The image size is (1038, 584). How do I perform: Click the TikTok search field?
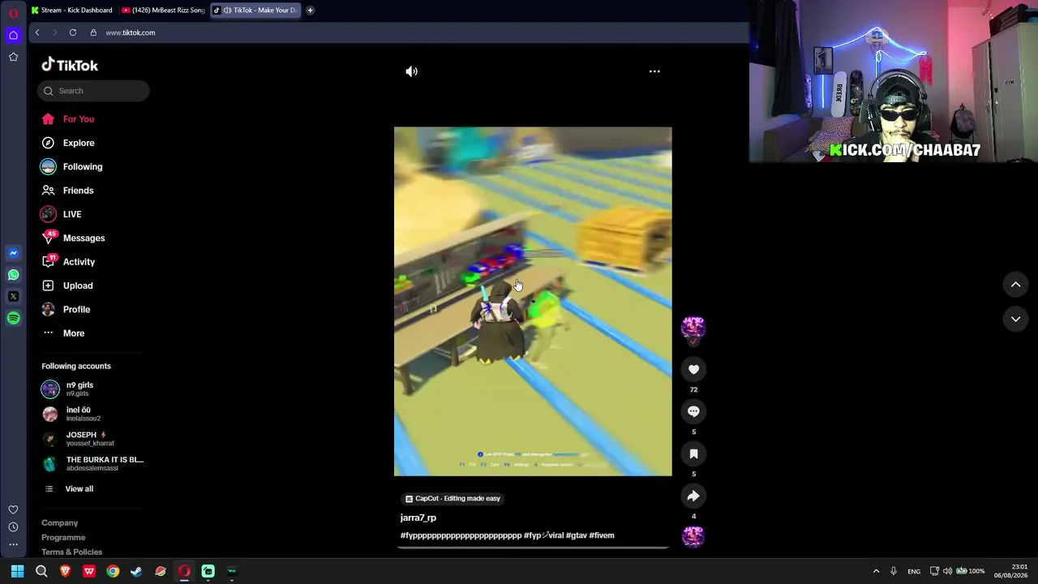(93, 91)
